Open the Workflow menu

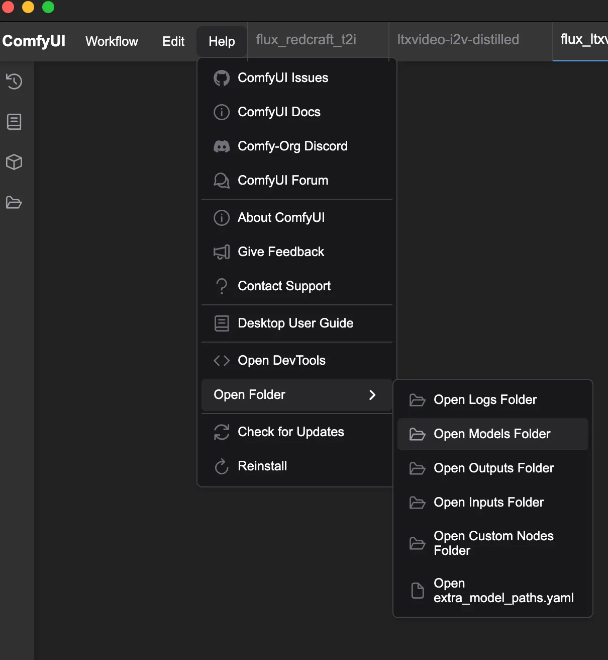[x=112, y=41]
